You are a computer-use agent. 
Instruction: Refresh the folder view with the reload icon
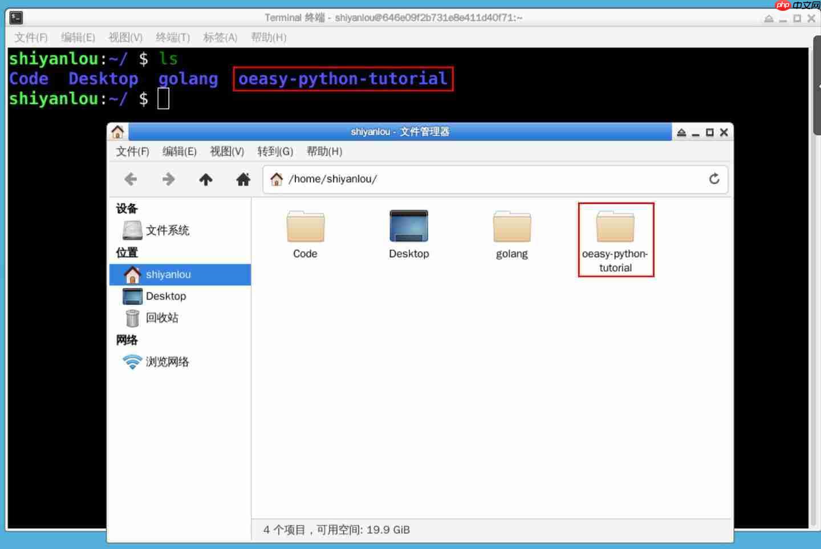click(714, 179)
